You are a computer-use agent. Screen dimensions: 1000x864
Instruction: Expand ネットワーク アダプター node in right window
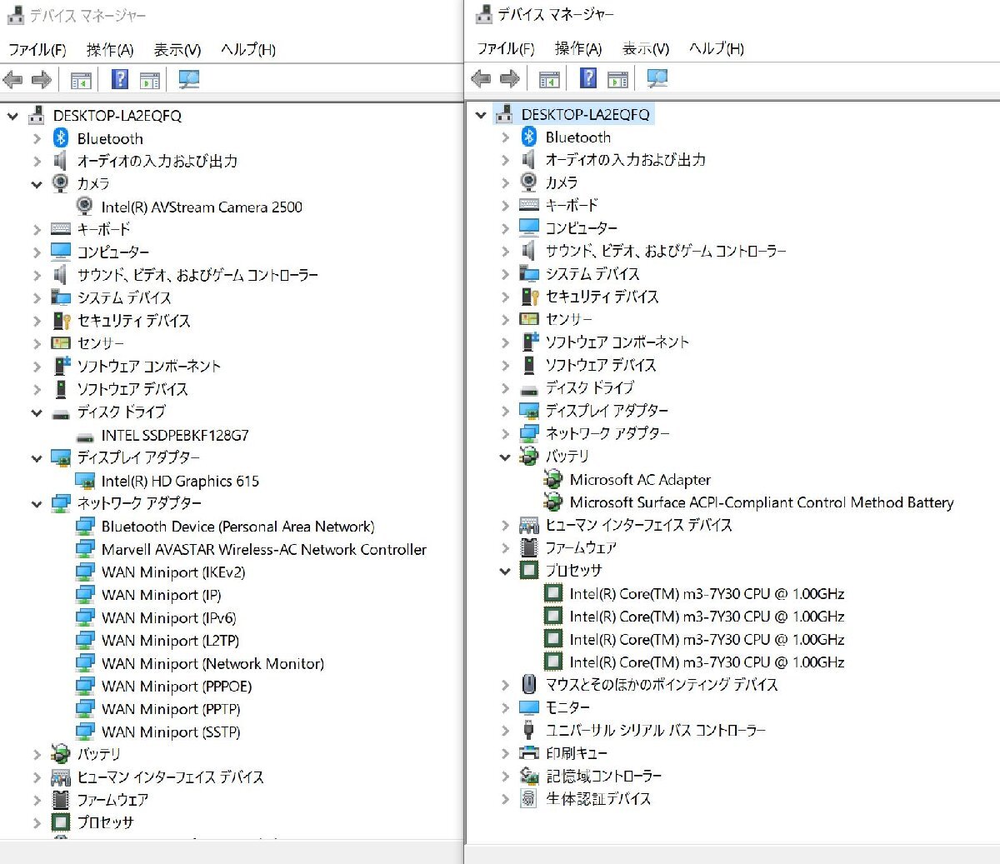point(505,433)
